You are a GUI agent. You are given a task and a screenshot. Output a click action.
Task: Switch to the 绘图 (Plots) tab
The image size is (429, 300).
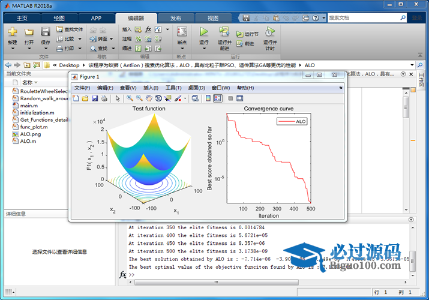point(59,18)
